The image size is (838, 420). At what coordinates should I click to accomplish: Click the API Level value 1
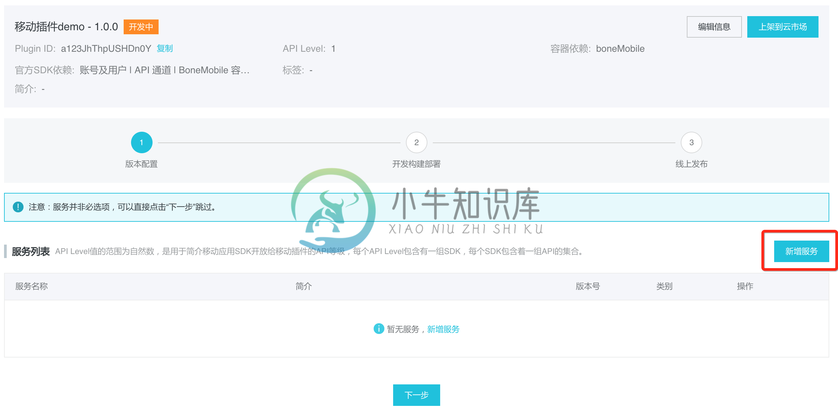point(333,49)
